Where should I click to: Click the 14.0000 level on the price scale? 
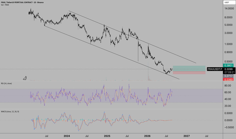(229, 9)
